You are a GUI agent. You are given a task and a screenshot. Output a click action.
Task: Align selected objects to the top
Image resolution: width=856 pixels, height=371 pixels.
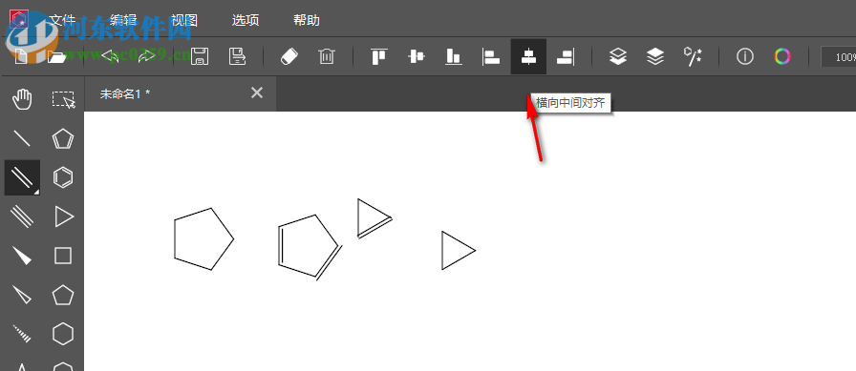point(379,56)
